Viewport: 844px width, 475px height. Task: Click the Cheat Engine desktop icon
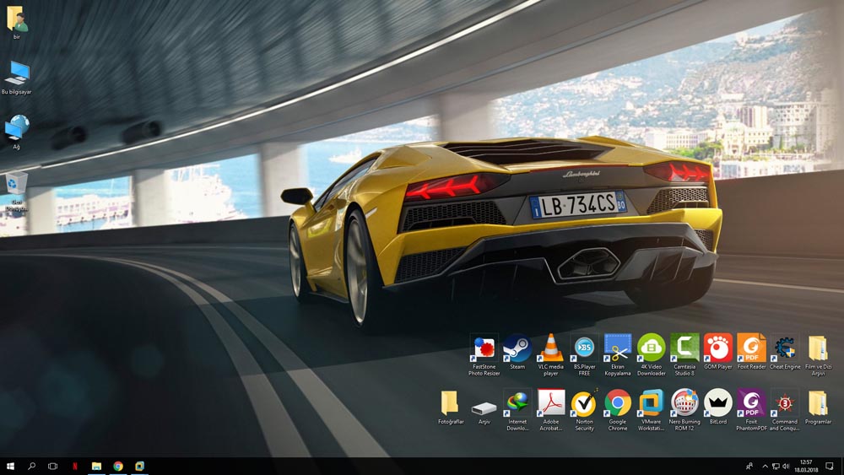(785, 348)
